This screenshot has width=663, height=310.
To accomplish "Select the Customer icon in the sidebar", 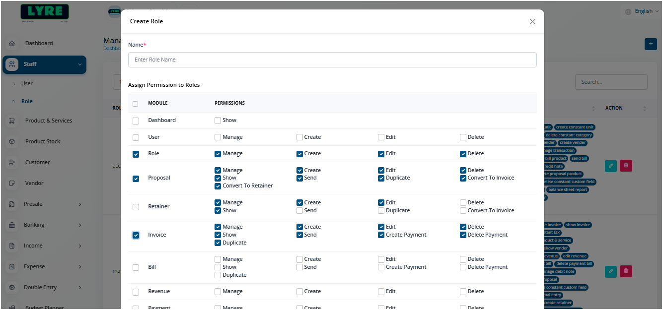I will point(12,162).
